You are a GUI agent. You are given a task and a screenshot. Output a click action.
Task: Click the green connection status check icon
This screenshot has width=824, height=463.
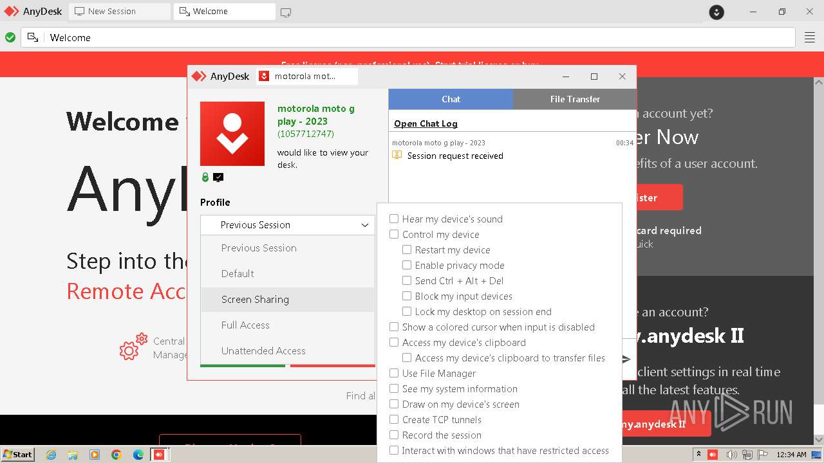click(10, 38)
